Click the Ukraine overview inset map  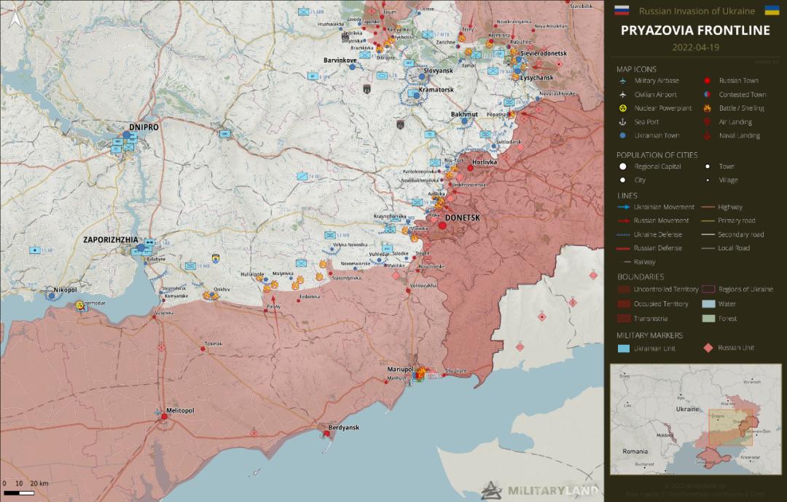(695, 419)
